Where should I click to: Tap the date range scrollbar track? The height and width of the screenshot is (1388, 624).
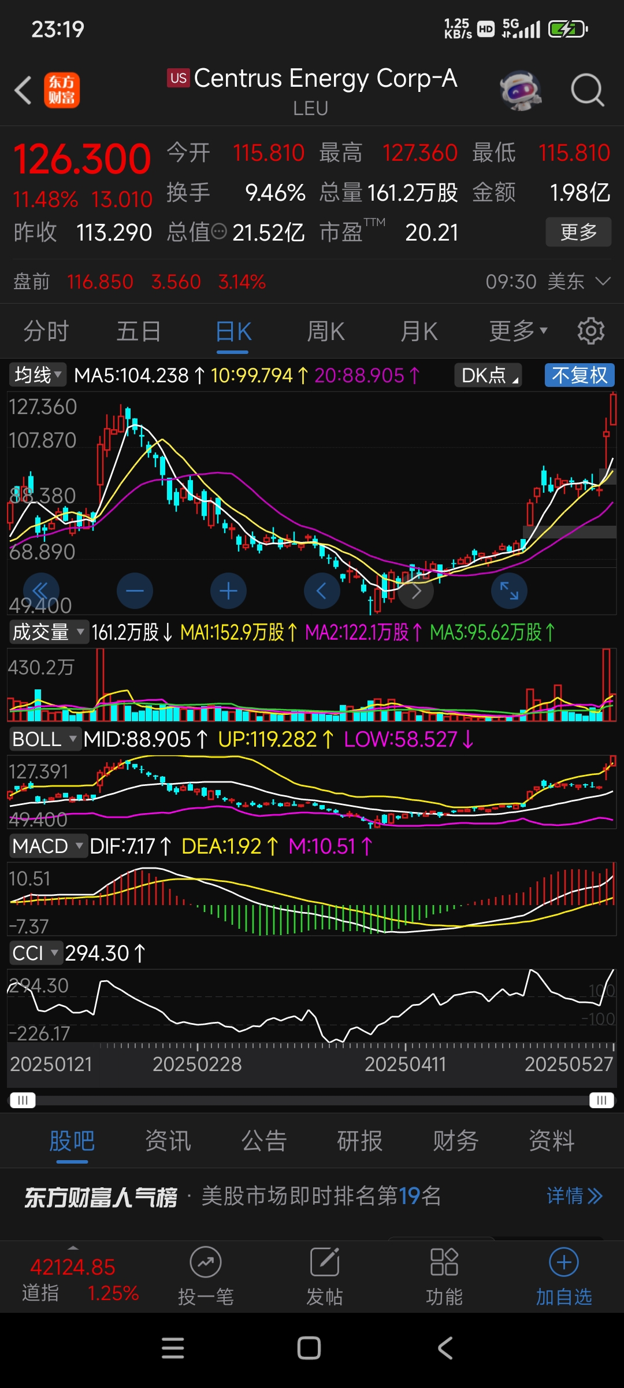pos(312,1100)
